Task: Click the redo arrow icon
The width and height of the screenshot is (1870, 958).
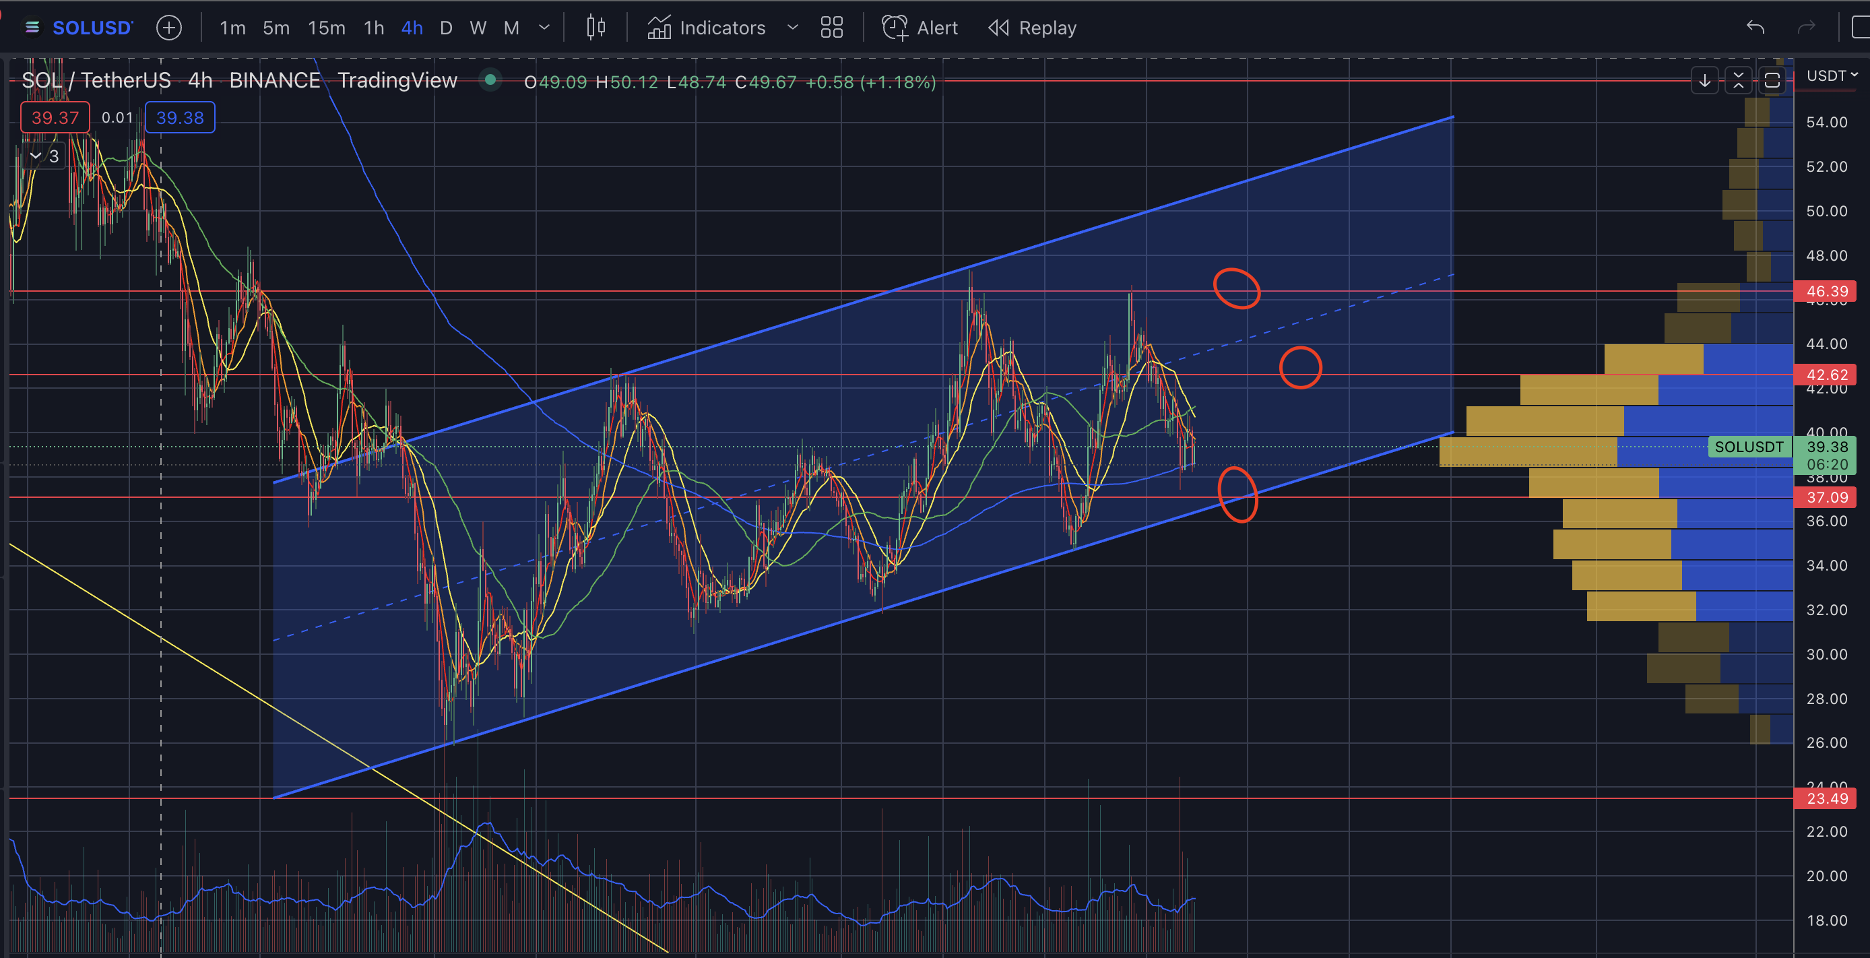Action: click(x=1806, y=28)
